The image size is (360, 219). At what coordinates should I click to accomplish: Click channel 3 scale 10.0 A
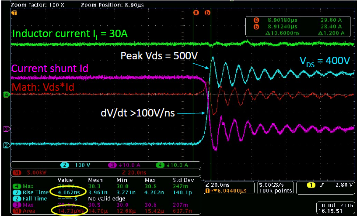click(129, 165)
